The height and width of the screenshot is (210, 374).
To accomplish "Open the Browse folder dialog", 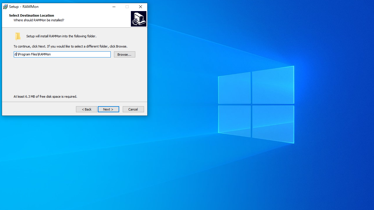I will [124, 55].
